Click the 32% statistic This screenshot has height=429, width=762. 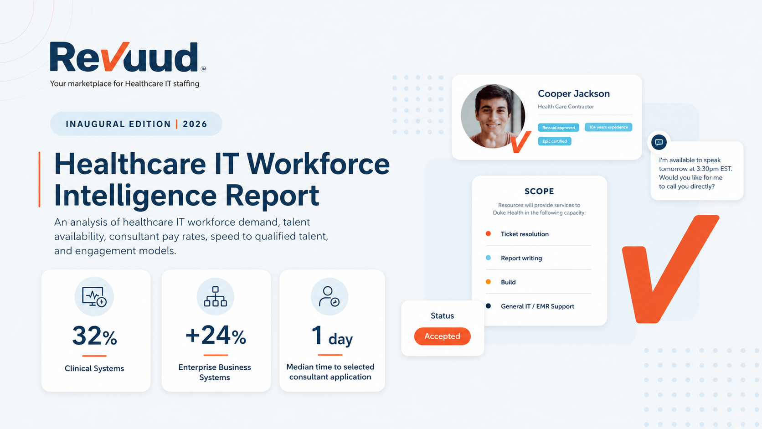click(95, 336)
